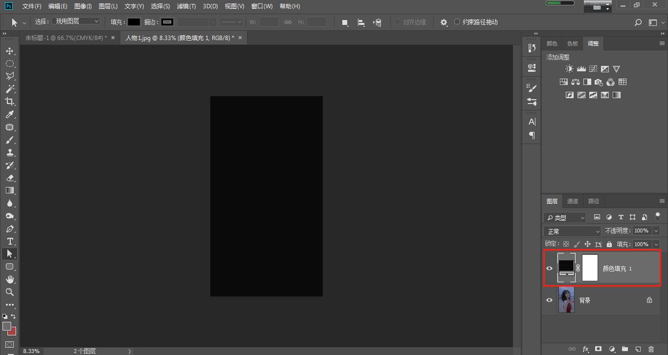Toggle visibility of the 背景 layer
Viewport: 668px width, 355px height.
(x=549, y=300)
